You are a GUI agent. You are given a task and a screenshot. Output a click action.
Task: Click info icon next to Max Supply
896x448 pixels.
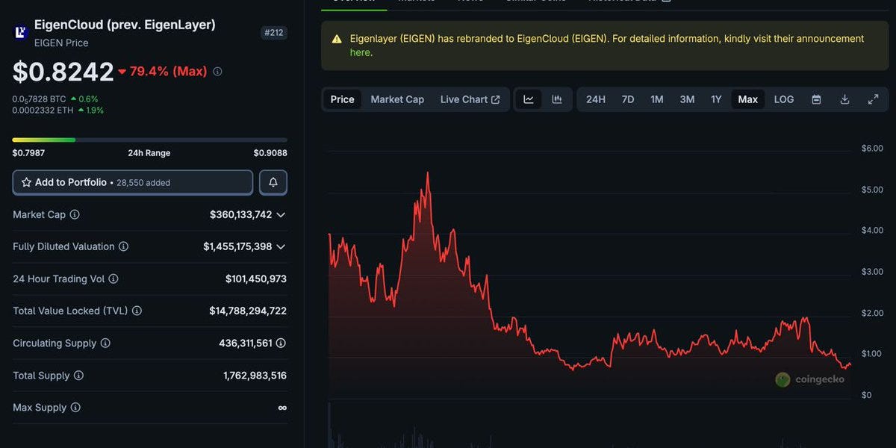(75, 408)
